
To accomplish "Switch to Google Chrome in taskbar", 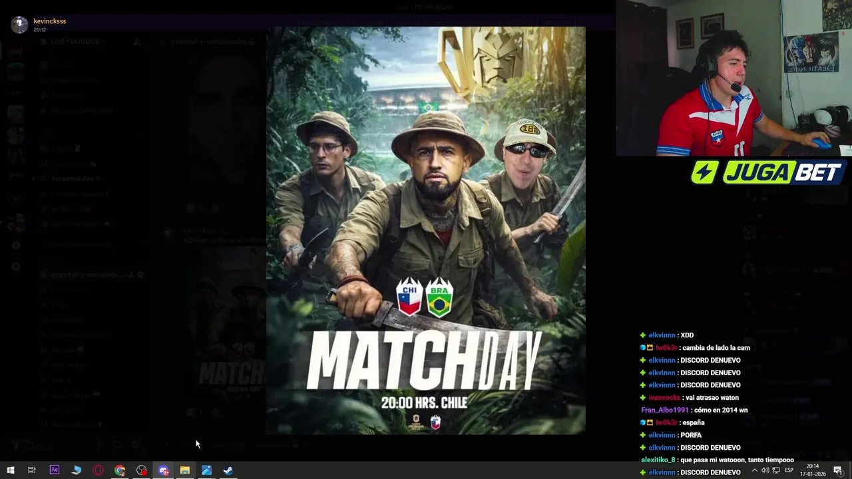I will coord(120,470).
